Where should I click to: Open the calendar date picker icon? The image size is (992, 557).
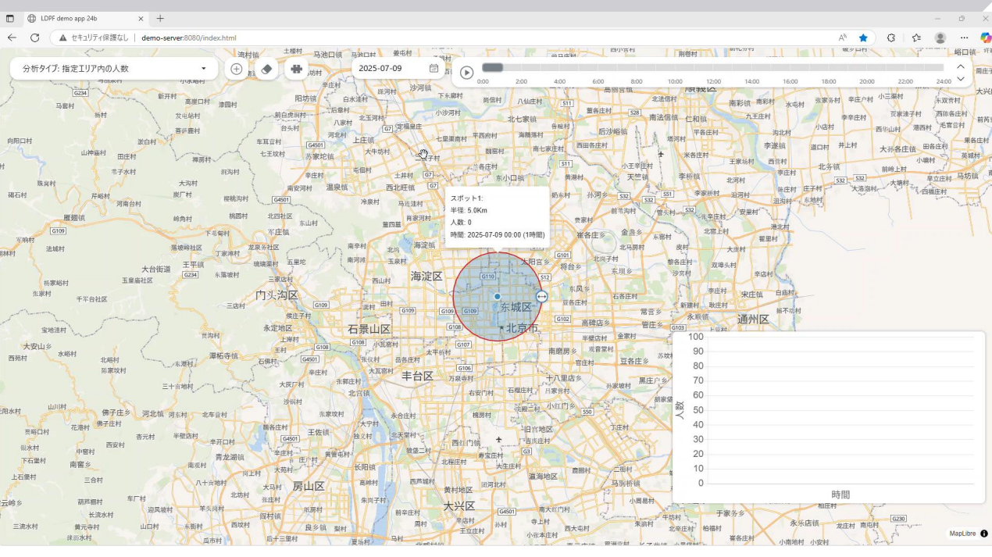(434, 69)
